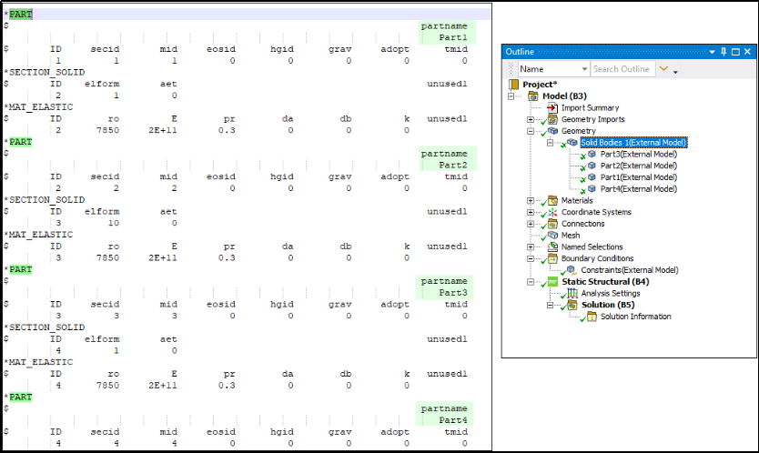Screen dimensions: 759x453
Task: Click the Solution Information icon
Action: click(592, 317)
